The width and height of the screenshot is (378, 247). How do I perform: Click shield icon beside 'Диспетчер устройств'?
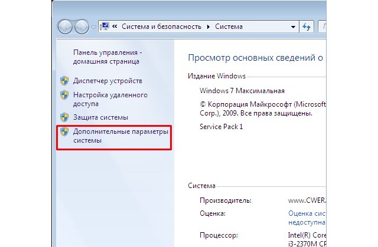point(64,81)
